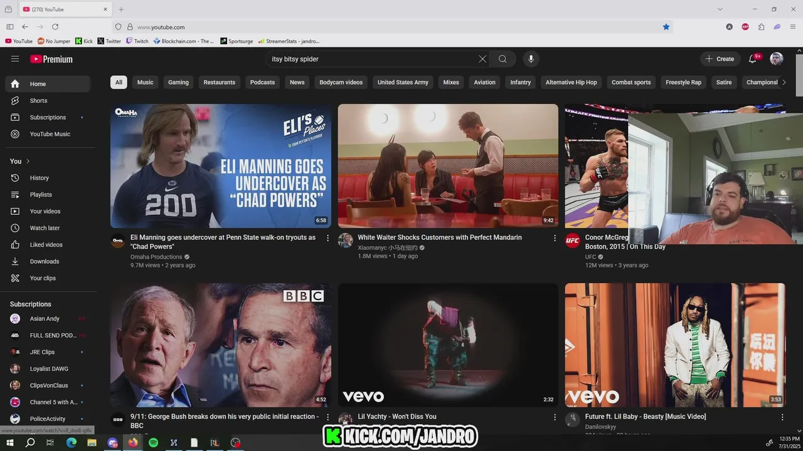Toggle the browser sidebar icon
Screen dimensions: 803x451
[10, 27]
